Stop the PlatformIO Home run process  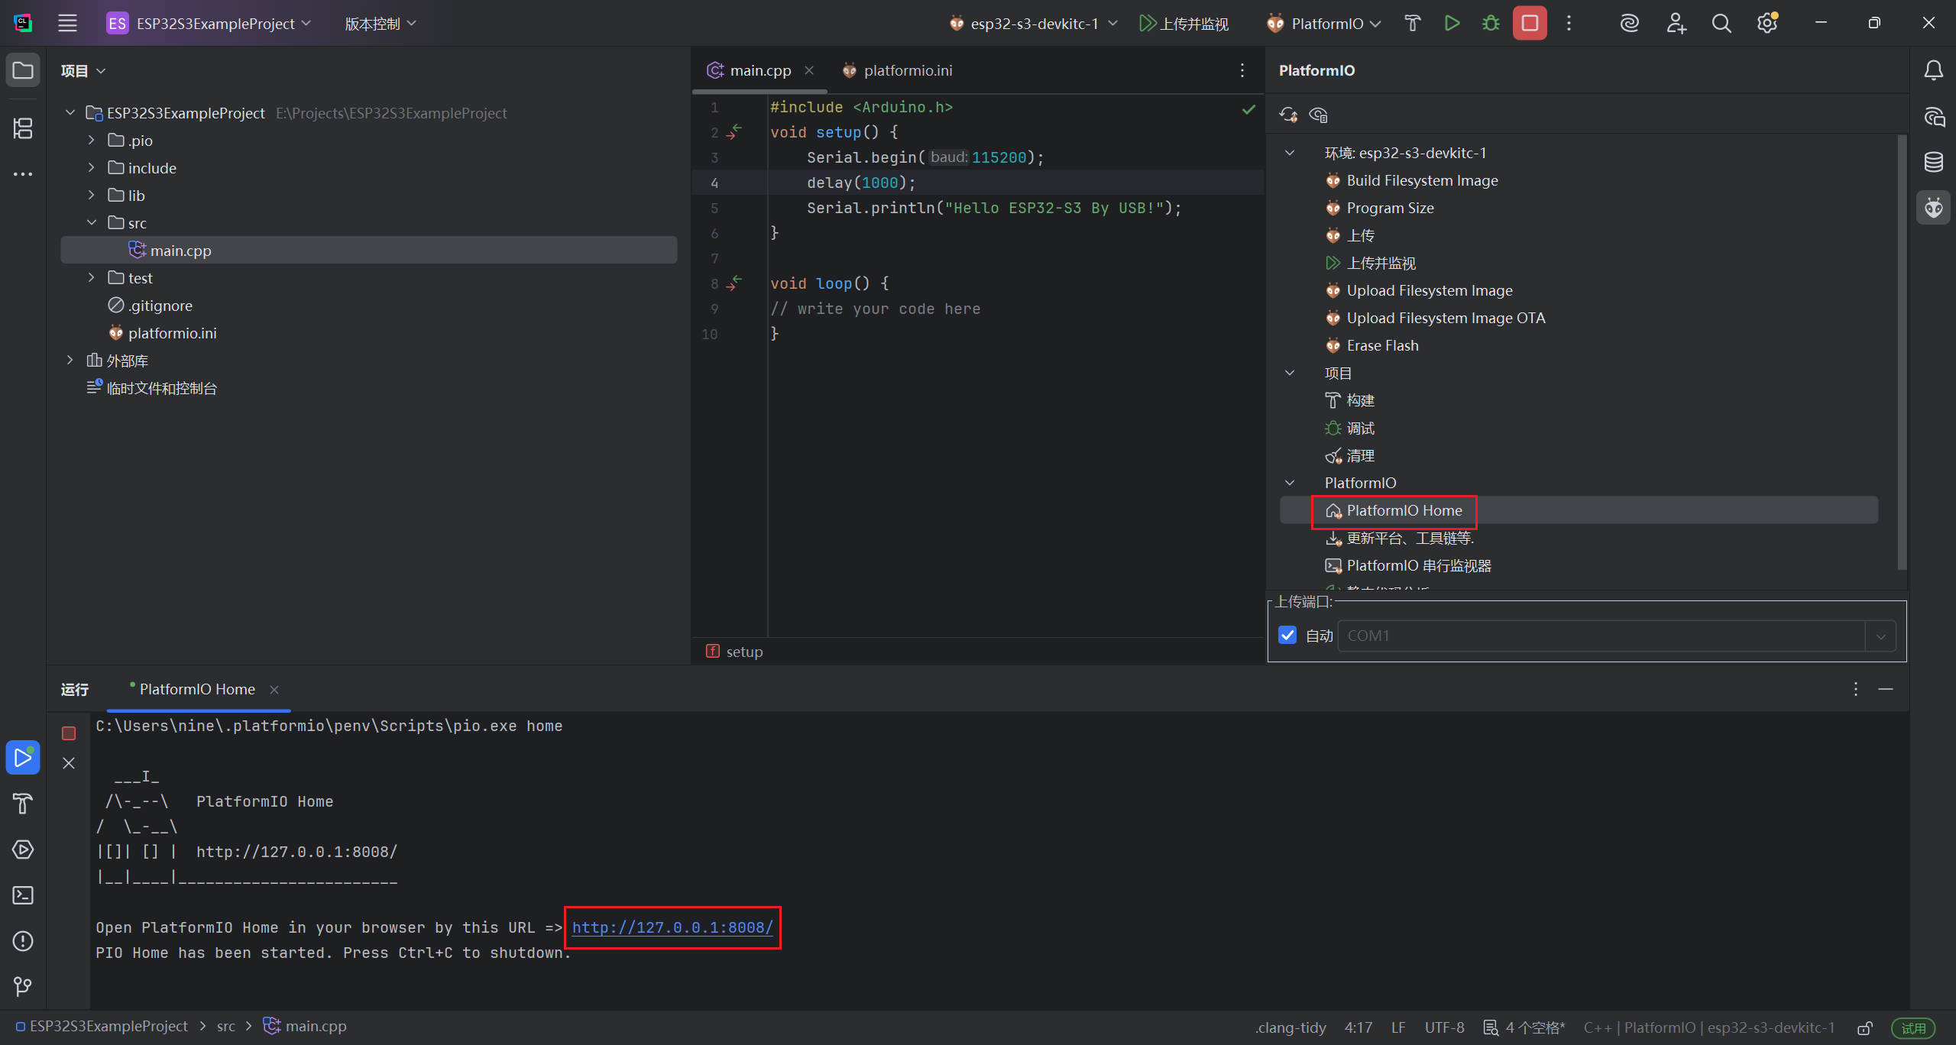69,733
